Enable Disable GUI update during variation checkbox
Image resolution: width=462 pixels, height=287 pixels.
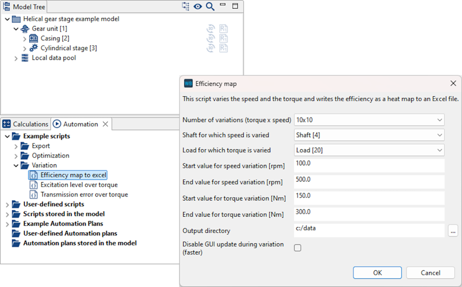[298, 248]
